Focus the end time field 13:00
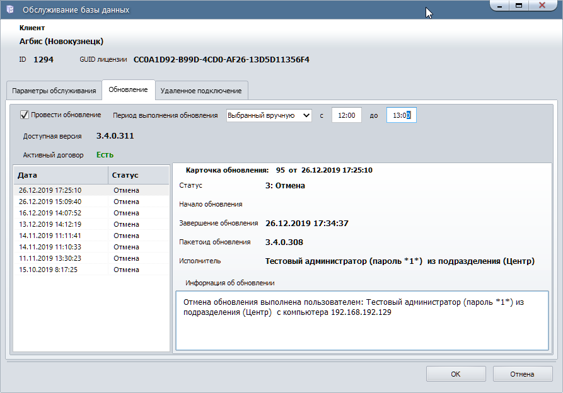This screenshot has height=393, width=563. 402,115
